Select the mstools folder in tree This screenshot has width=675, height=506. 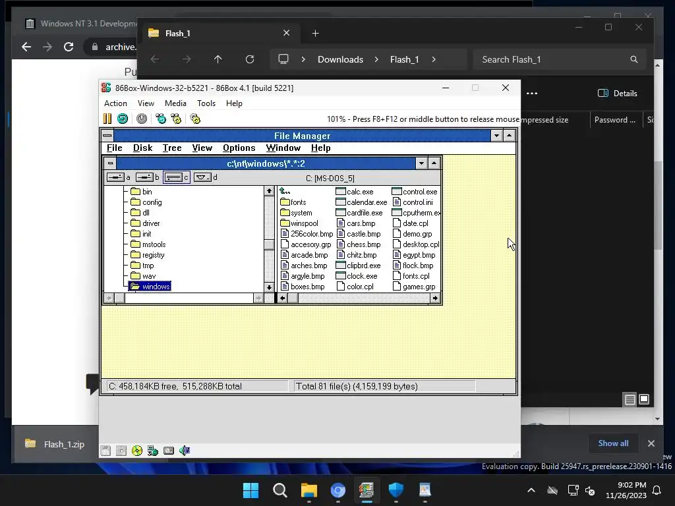148,244
